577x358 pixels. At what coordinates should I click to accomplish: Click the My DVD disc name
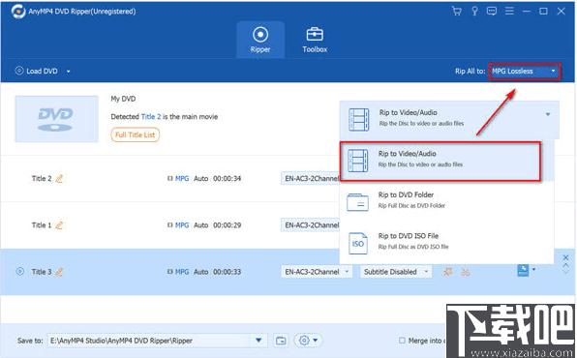[123, 99]
